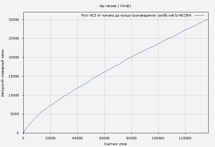This screenshot has height=147, width=215.
Task: Click the x-axis label "Счетчик слов"
Action: tap(115, 144)
